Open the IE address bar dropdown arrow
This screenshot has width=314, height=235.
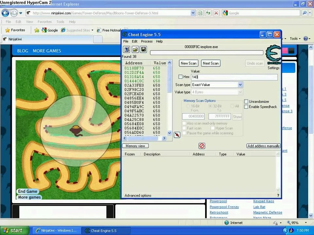tap(193, 13)
